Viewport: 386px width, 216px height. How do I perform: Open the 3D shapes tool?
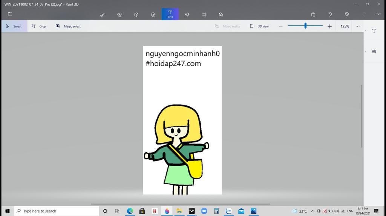pos(136,15)
